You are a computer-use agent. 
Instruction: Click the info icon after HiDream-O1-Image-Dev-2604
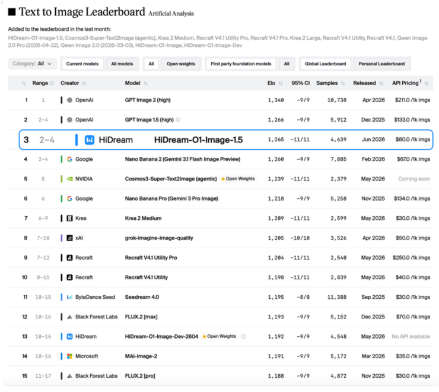coord(244,337)
